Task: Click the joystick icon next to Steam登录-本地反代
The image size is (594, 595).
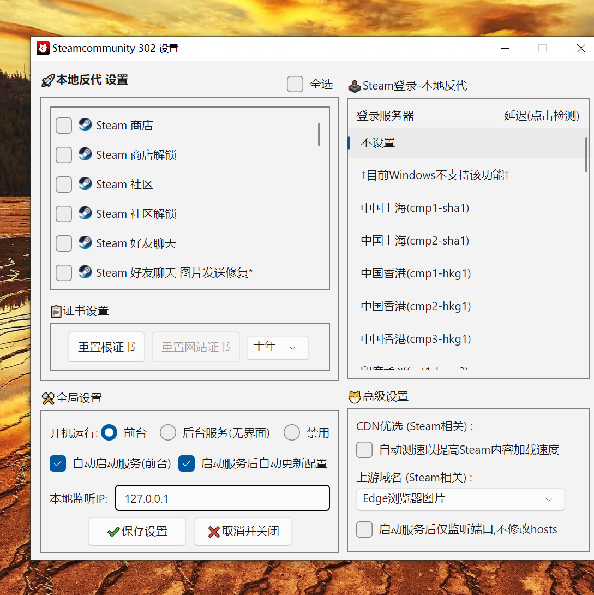Action: [355, 86]
